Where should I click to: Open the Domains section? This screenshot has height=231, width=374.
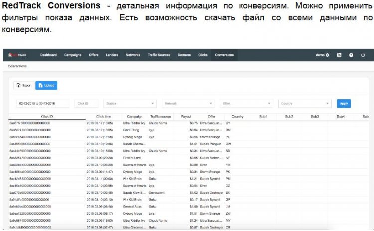[185, 55]
